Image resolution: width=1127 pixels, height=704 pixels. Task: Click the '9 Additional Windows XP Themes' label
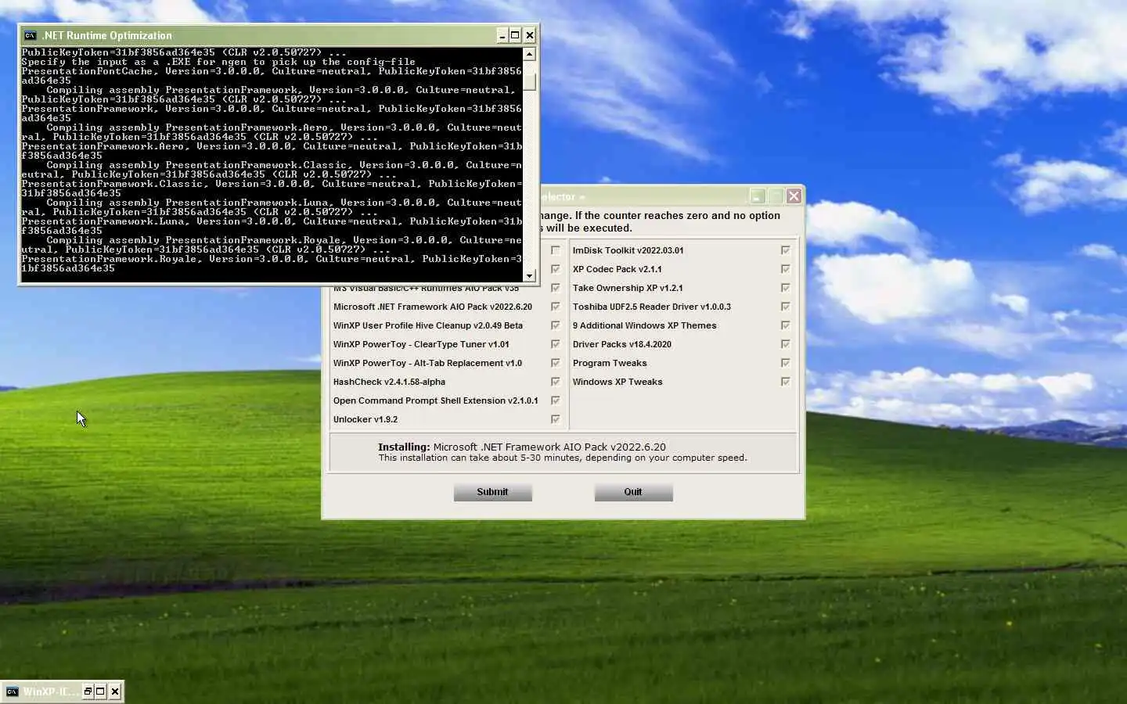[644, 325]
